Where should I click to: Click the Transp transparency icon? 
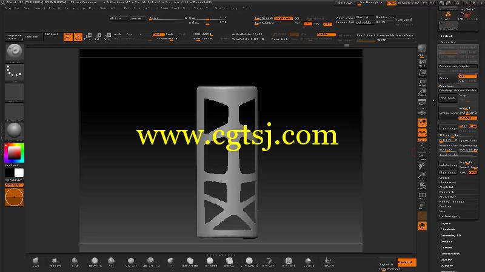(x=422, y=206)
